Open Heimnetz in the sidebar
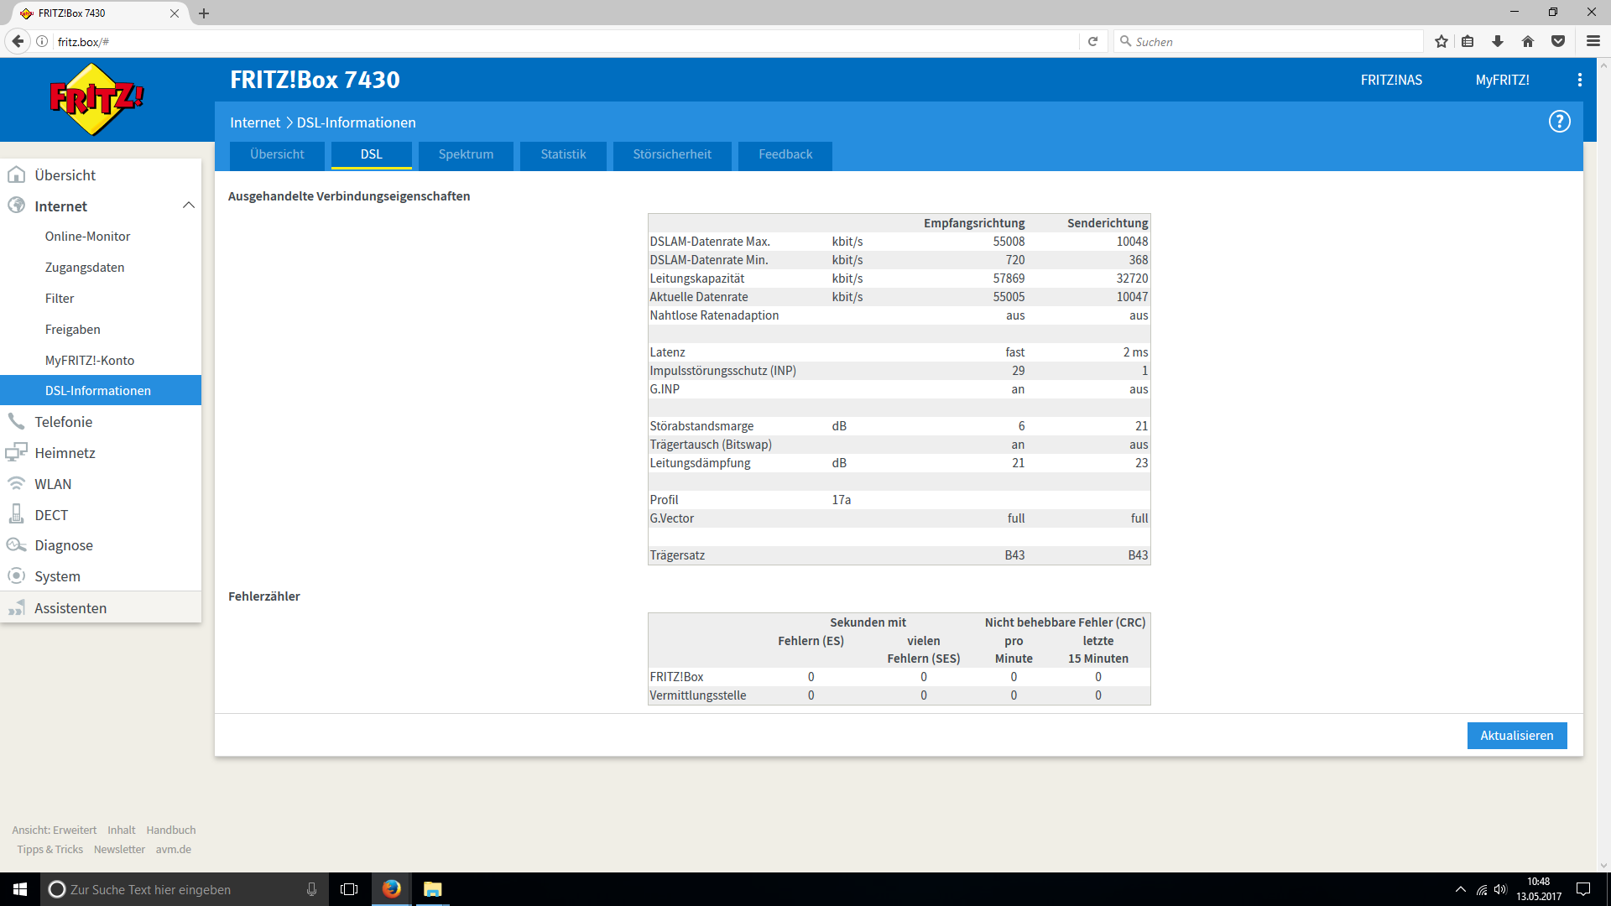Image resolution: width=1611 pixels, height=906 pixels. pos(101,452)
